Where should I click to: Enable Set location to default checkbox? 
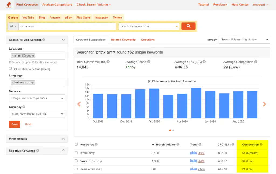pyautogui.click(x=11, y=69)
